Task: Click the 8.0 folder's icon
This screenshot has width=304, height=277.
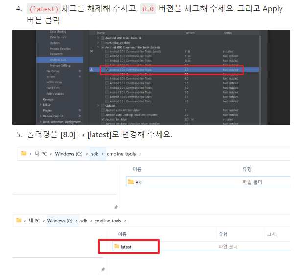Action: coord(131,182)
